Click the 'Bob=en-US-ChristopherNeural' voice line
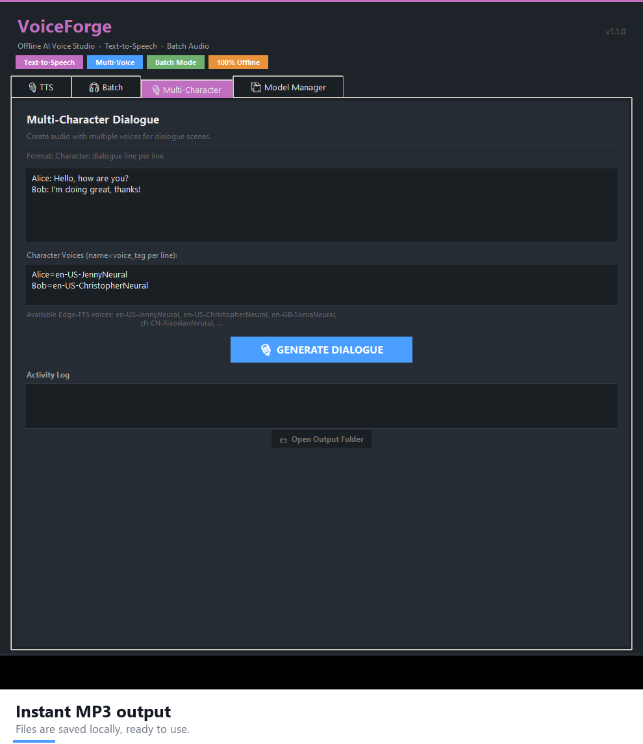The height and width of the screenshot is (744, 643). (x=90, y=286)
